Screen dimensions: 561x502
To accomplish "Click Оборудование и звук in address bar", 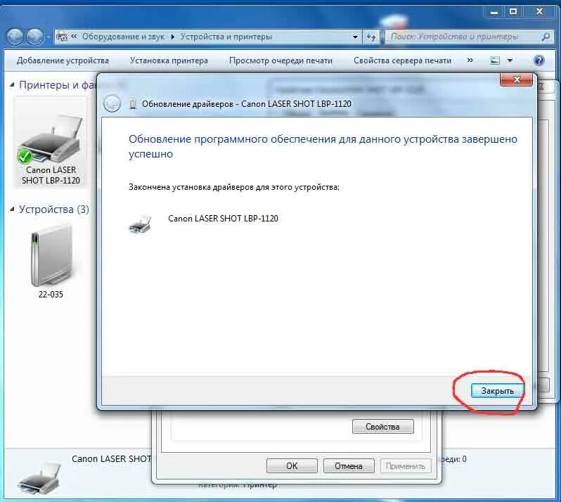I will (x=123, y=37).
